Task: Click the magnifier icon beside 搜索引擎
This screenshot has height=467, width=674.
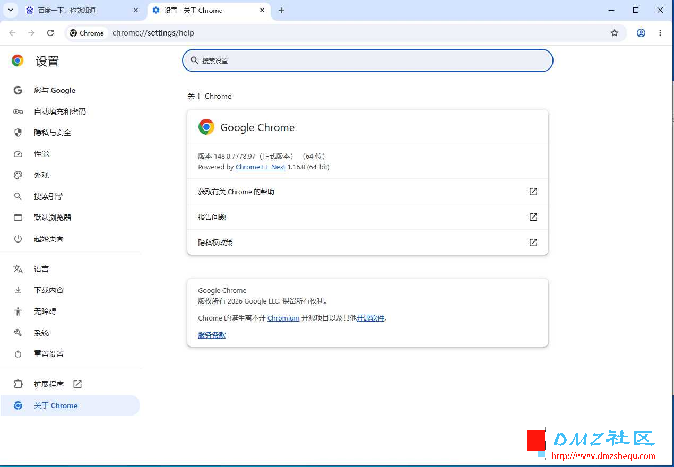Action: pos(18,196)
